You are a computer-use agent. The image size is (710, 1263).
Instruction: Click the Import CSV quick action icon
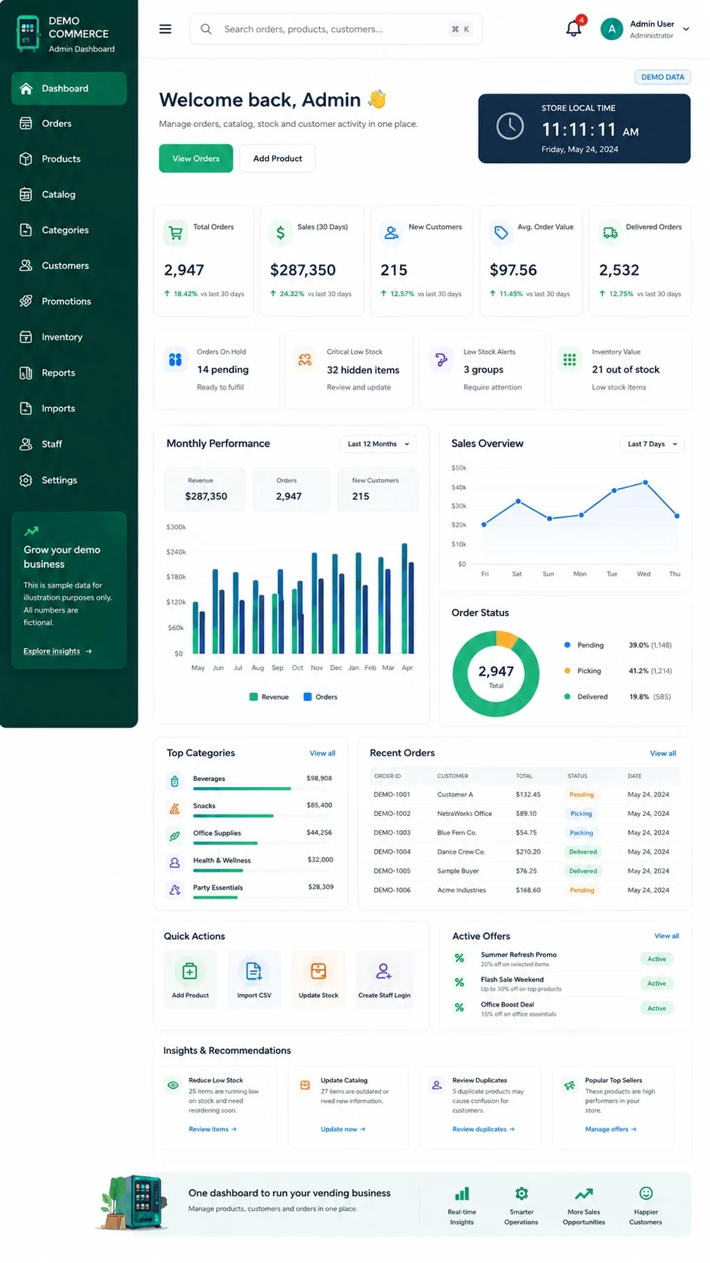pyautogui.click(x=254, y=971)
